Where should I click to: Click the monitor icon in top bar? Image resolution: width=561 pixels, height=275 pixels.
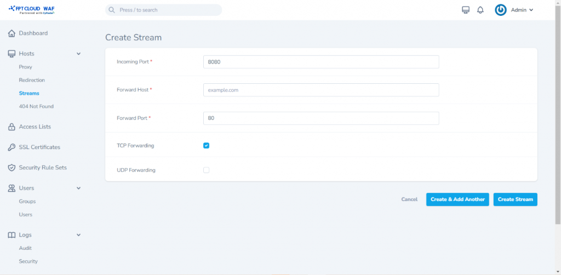tap(466, 10)
